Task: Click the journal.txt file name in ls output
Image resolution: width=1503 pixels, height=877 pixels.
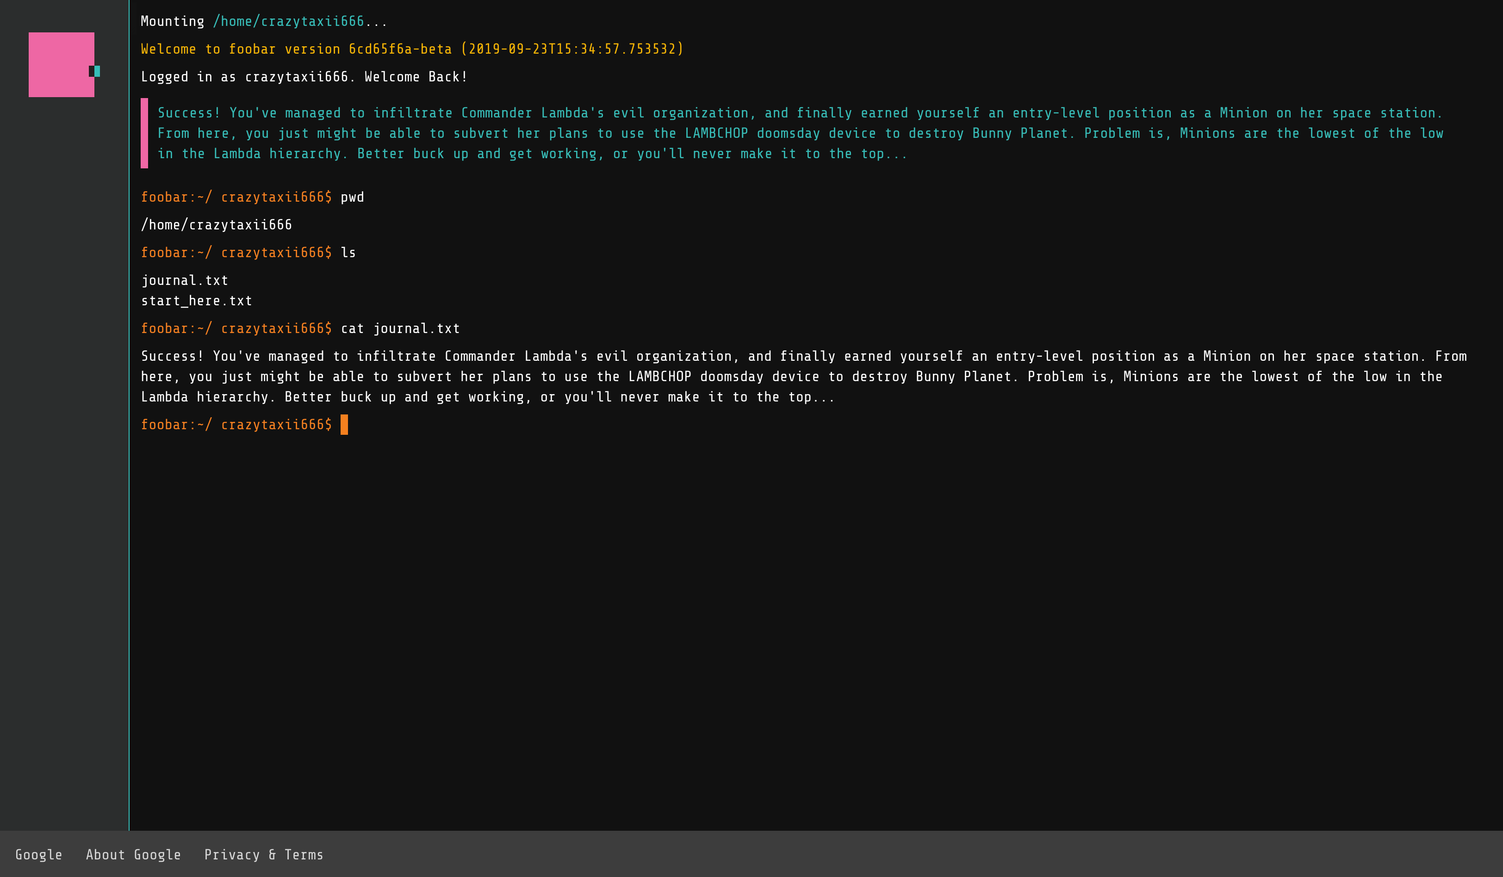Action: 185,280
